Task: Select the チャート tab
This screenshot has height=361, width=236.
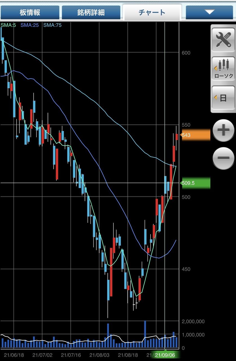Action: click(x=152, y=12)
